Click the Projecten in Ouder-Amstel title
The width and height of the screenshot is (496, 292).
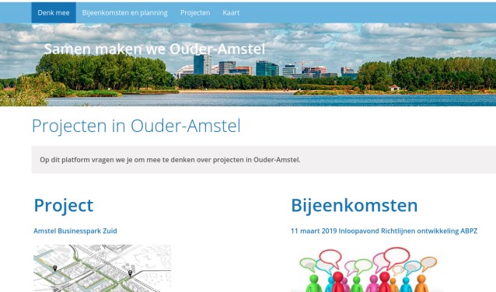pos(136,126)
